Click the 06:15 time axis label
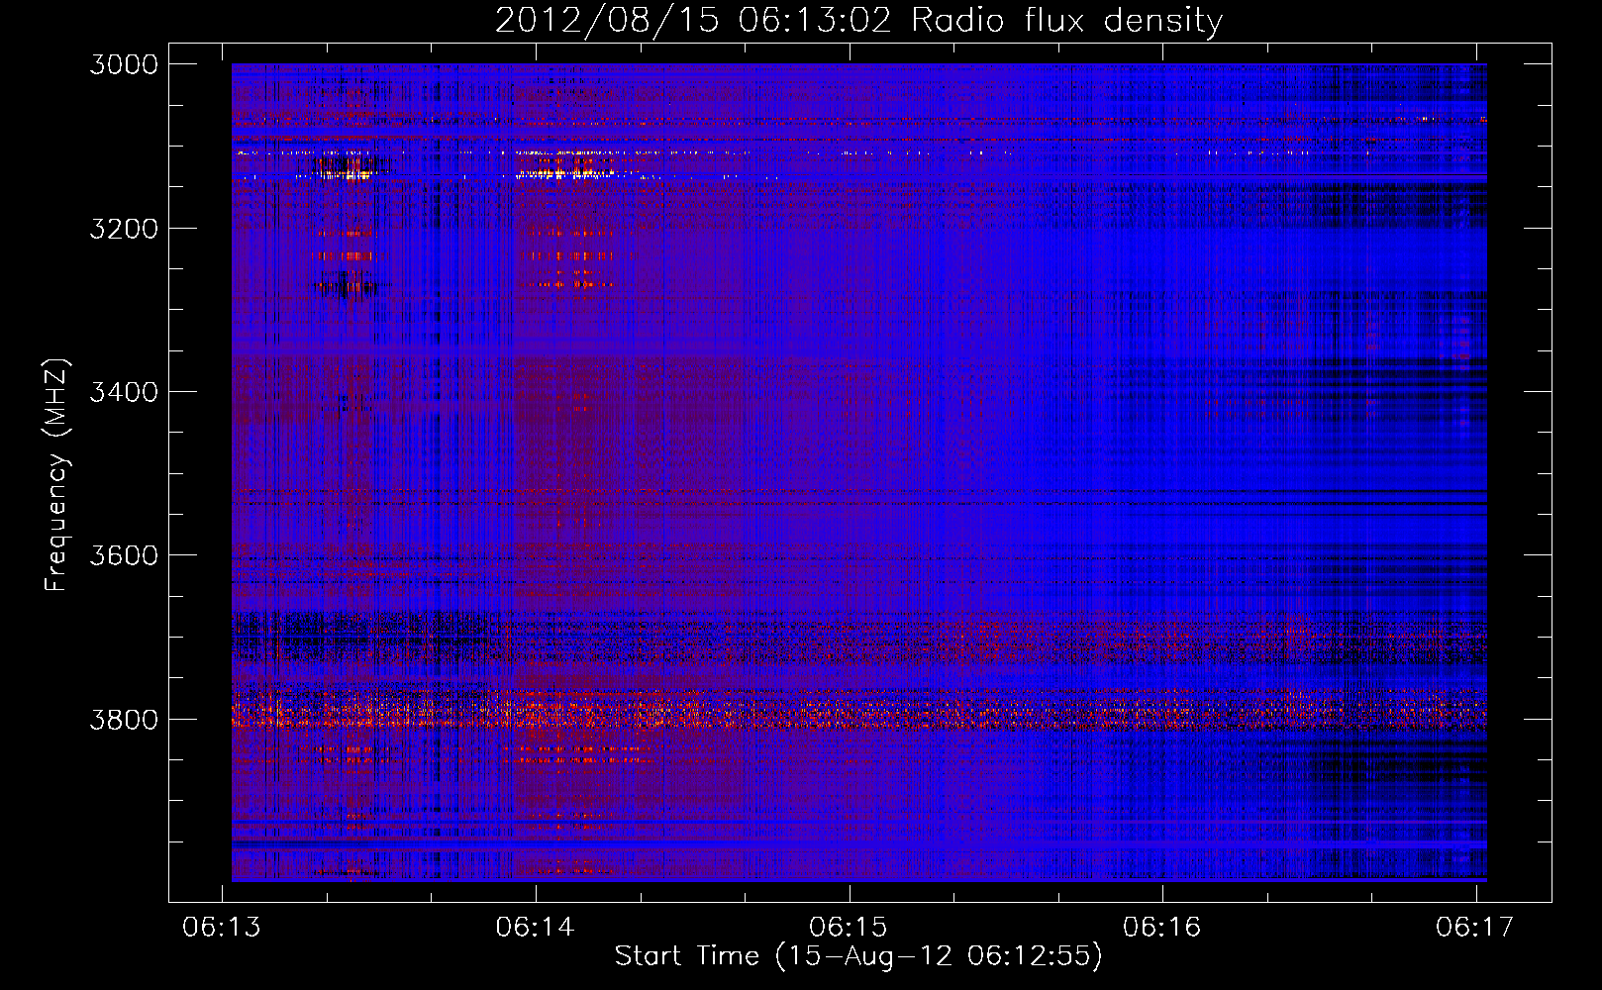Screen dimensions: 1602x990 click(849, 927)
